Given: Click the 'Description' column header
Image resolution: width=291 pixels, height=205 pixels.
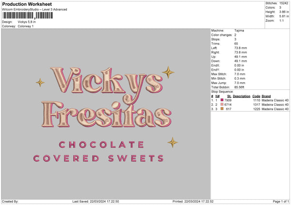Looking at the screenshot, I should tap(242, 96).
